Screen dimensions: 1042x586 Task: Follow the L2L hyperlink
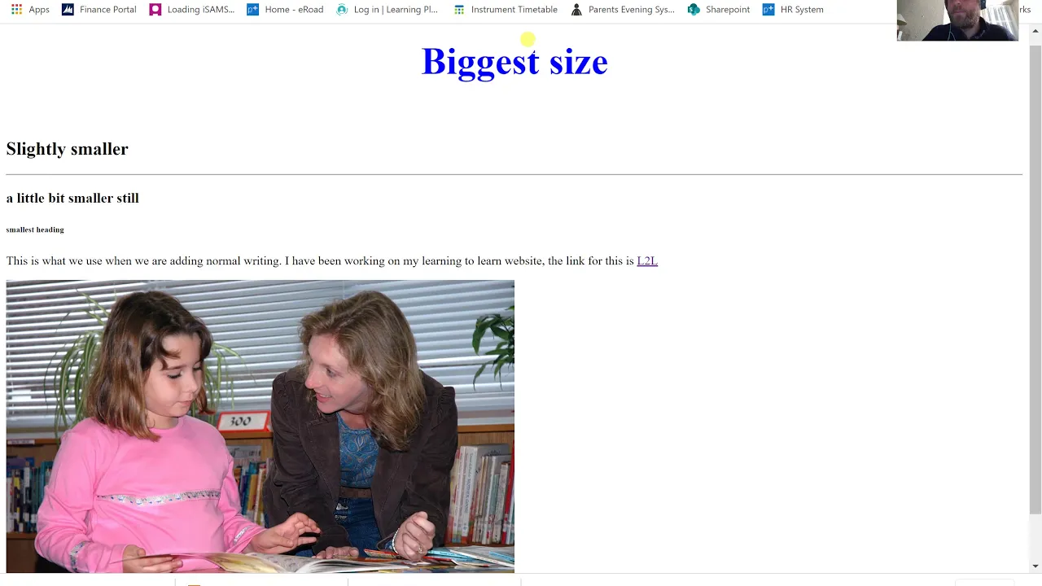point(647,261)
